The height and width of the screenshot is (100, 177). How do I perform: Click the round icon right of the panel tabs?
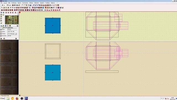(x=17, y=26)
